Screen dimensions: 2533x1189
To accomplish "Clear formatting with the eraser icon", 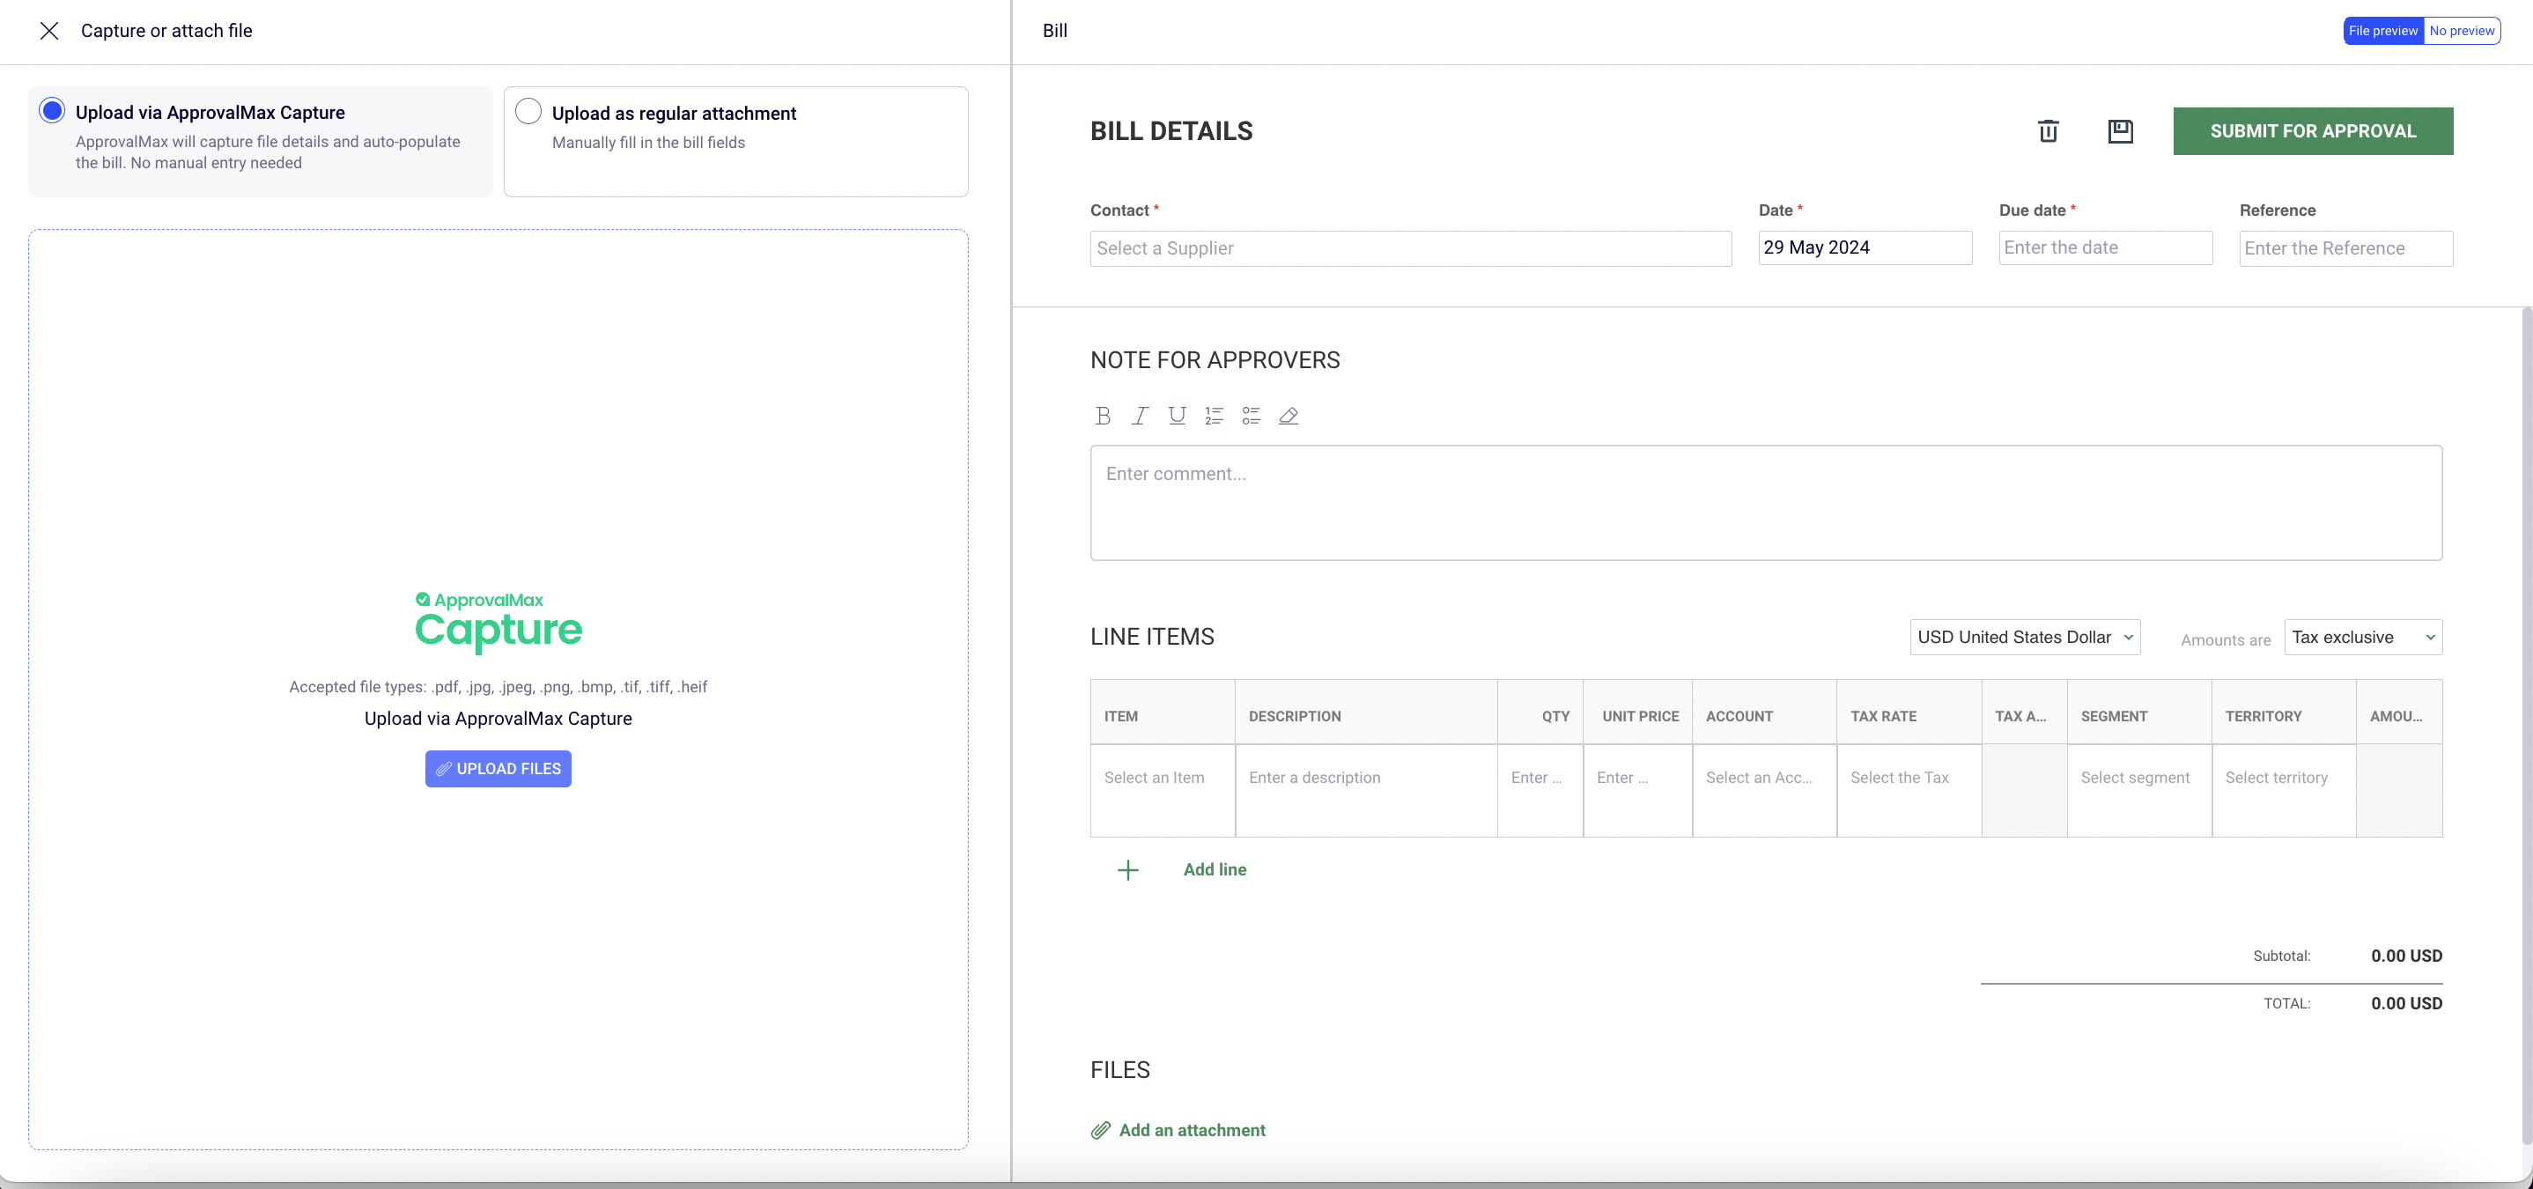I will [1289, 416].
